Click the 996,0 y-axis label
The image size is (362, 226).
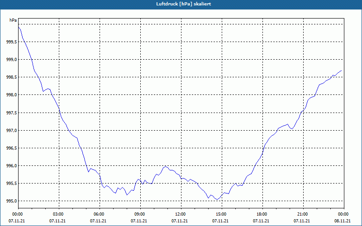click(x=12, y=166)
